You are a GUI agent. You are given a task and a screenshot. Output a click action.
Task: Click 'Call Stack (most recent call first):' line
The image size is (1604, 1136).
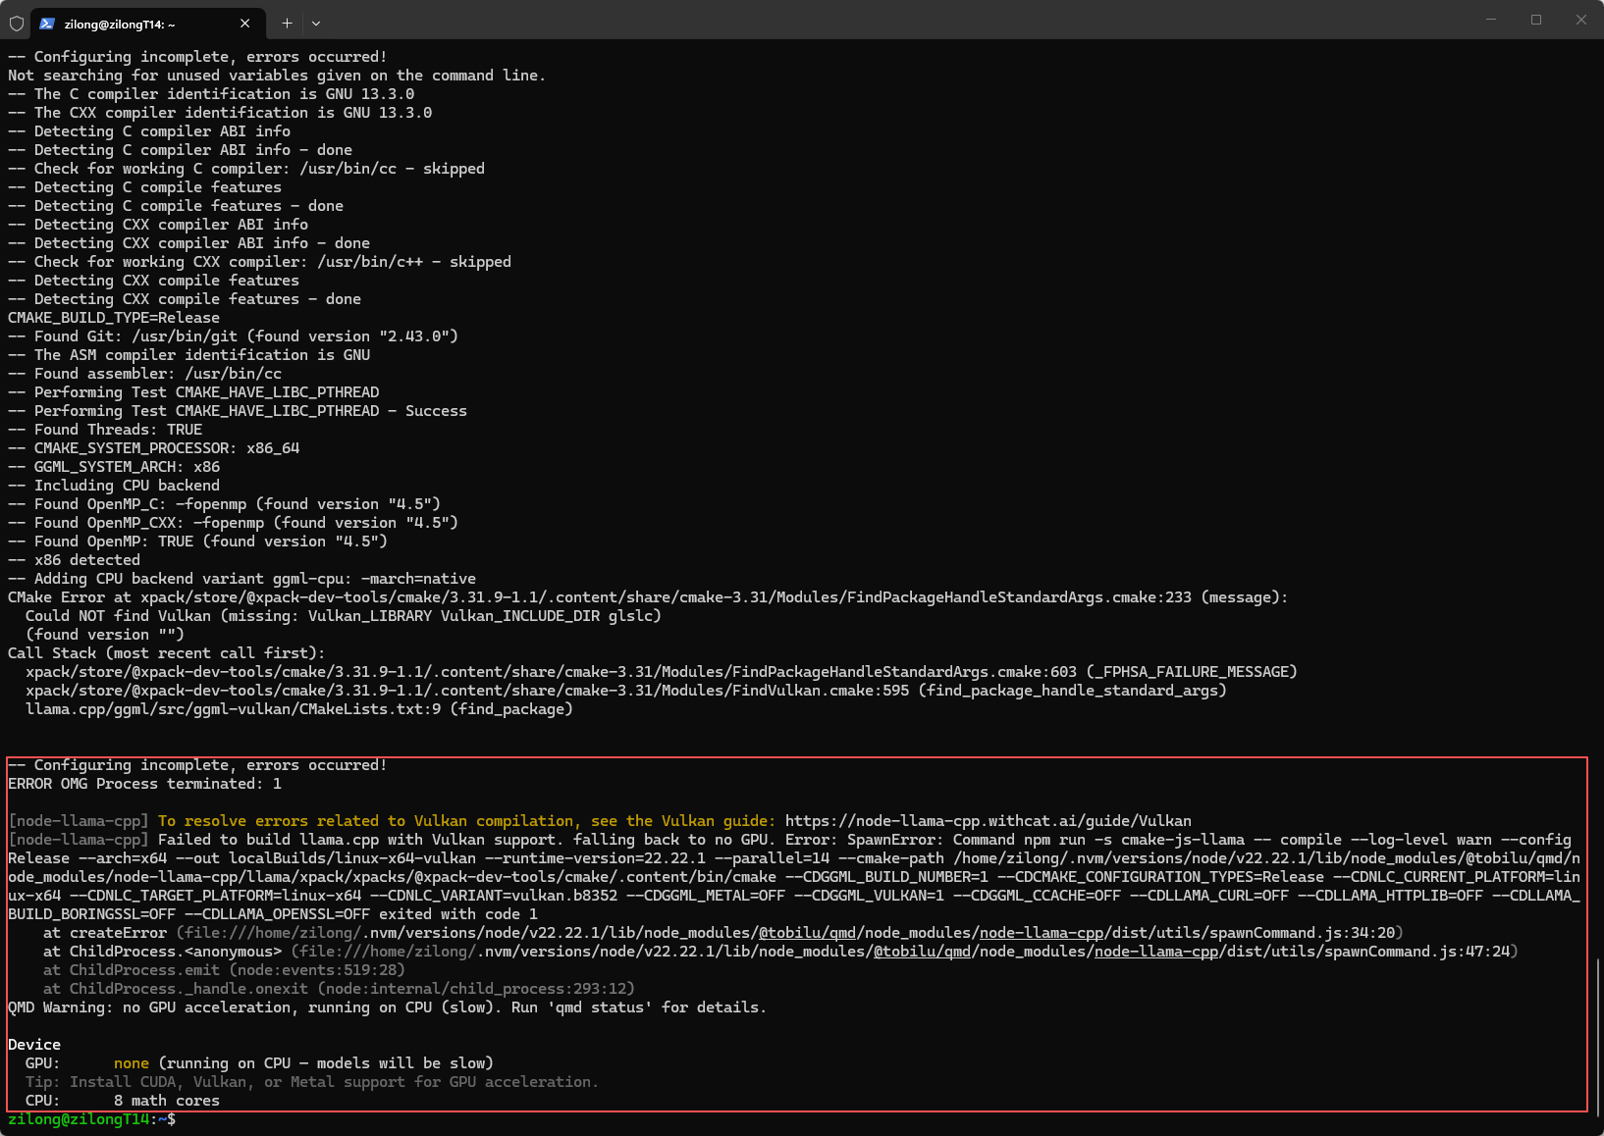(167, 653)
